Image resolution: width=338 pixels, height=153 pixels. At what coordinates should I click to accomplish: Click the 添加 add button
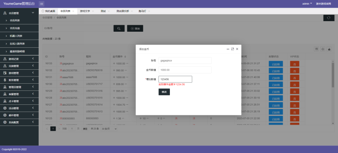pos(135,28)
